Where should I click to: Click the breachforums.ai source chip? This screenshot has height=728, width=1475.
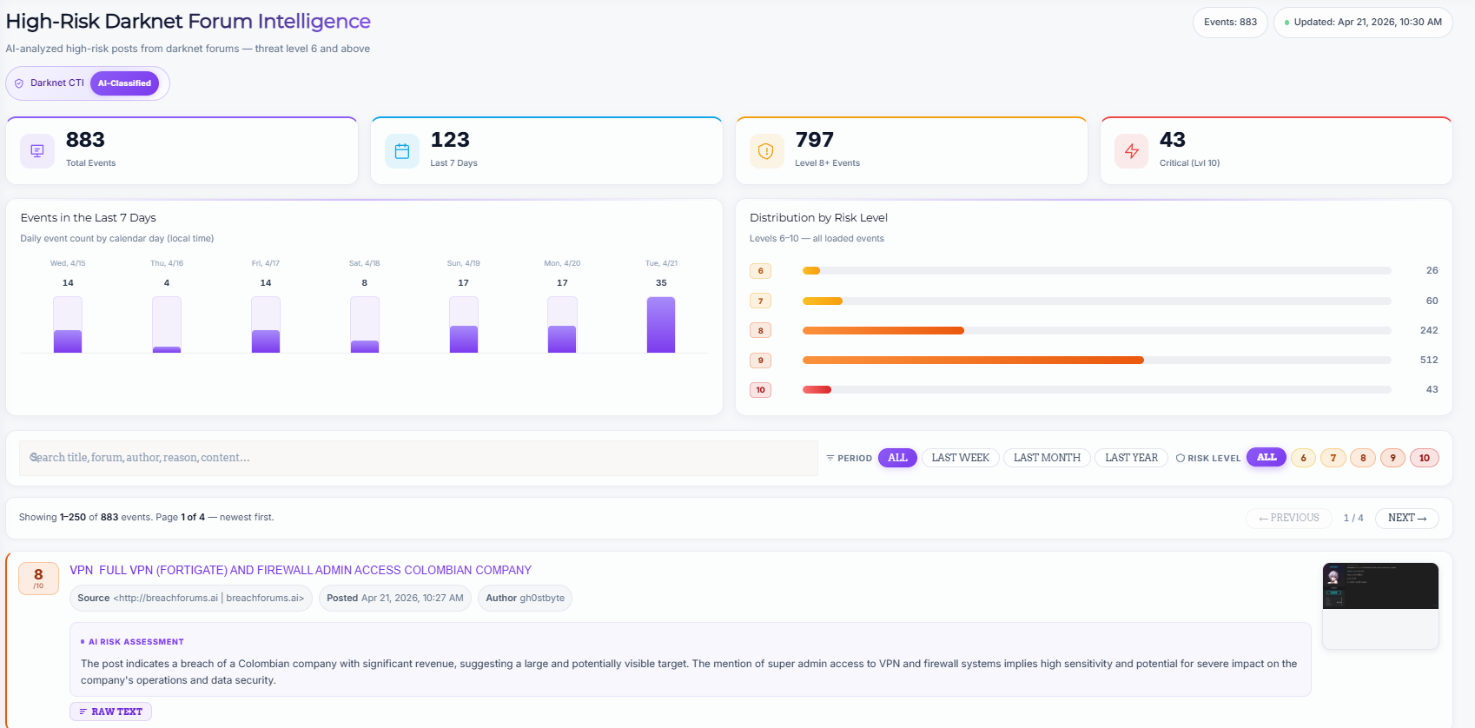(x=191, y=598)
